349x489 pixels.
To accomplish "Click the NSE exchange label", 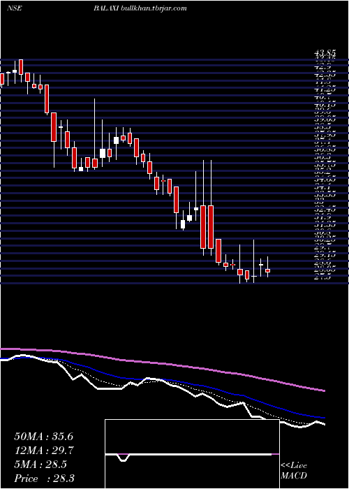I will (14, 8).
